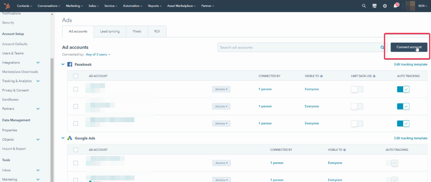Open Import & Export in sidebar
The height and width of the screenshot is (182, 431).
pyautogui.click(x=14, y=149)
